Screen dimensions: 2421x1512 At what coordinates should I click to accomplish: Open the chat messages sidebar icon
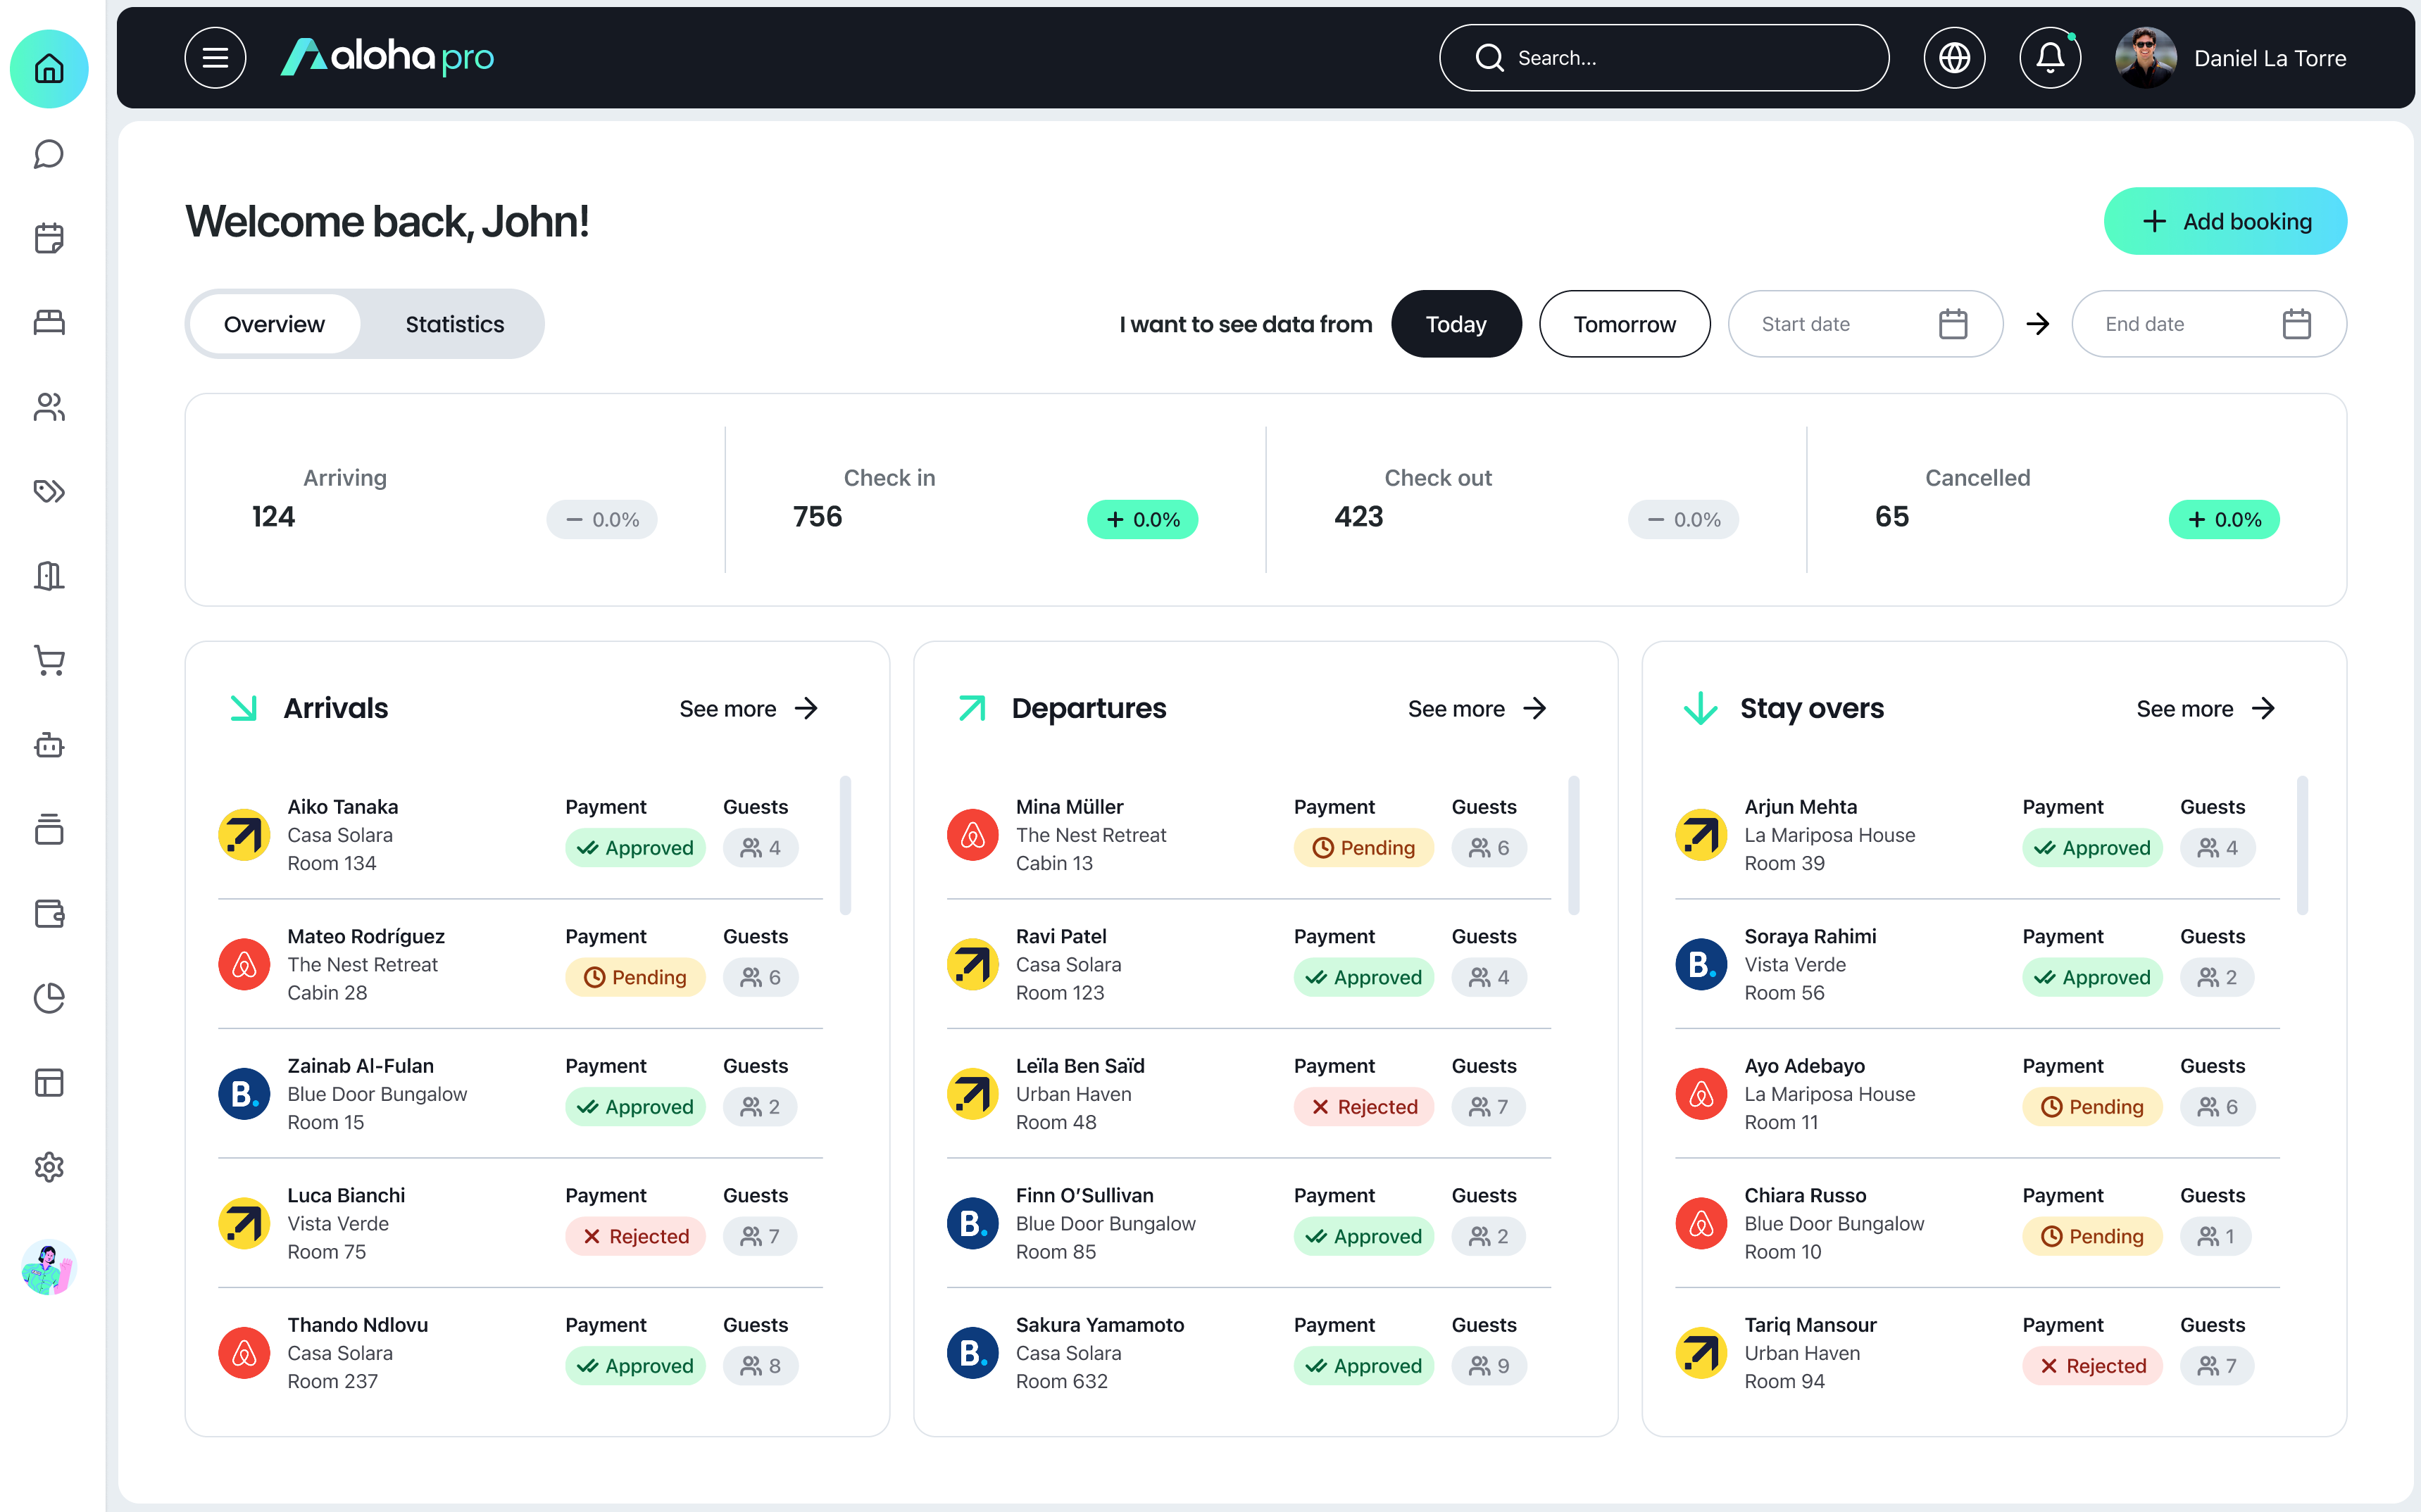(x=49, y=154)
